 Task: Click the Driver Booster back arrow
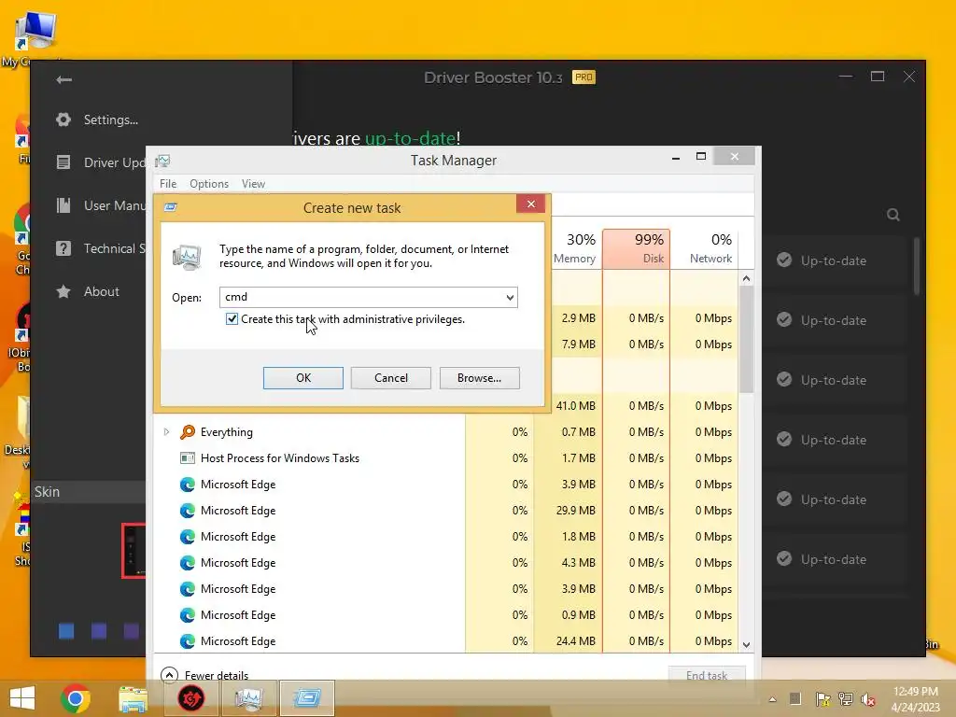point(64,80)
